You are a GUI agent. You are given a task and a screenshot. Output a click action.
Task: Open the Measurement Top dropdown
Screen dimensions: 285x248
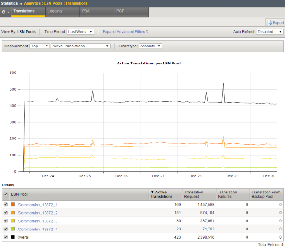[x=40, y=46]
